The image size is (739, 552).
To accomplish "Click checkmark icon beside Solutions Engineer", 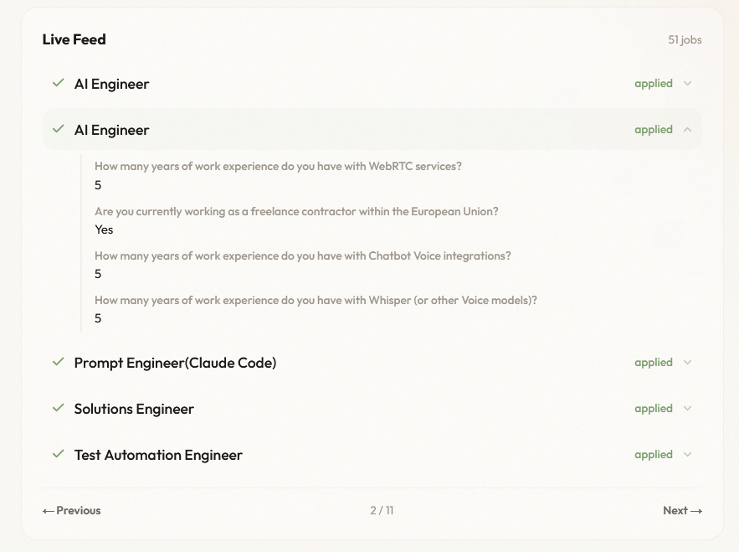I will coord(59,408).
